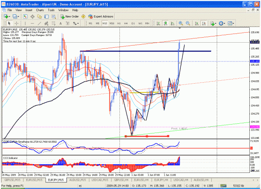Expand the Indicators dropdown arrow
261x189 pixels.
[216, 23]
